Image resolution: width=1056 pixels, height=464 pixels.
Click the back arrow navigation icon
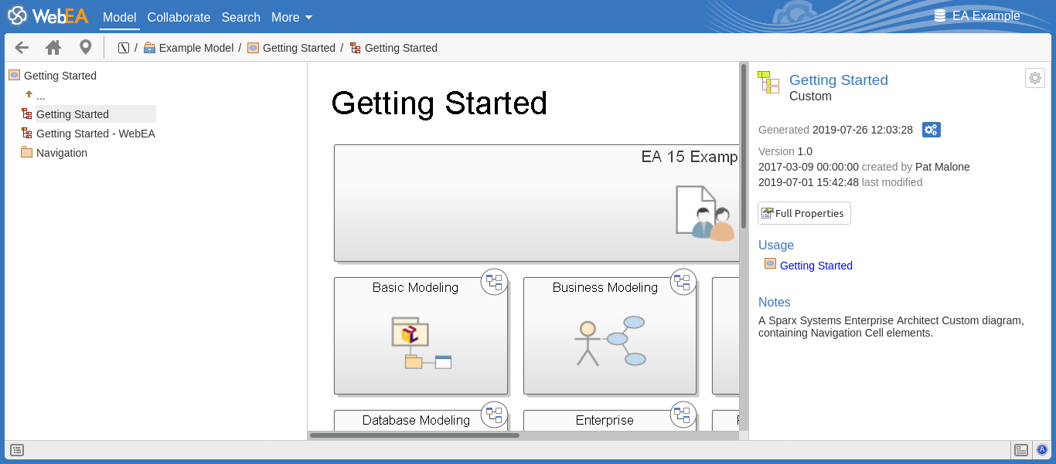[x=22, y=48]
